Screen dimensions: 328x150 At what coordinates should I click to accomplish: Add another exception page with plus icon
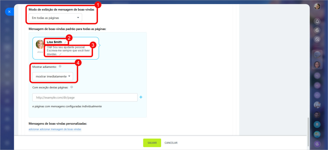(x=141, y=97)
